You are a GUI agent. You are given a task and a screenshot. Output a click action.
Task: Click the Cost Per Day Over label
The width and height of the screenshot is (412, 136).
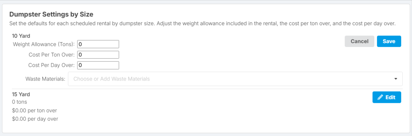(x=52, y=65)
